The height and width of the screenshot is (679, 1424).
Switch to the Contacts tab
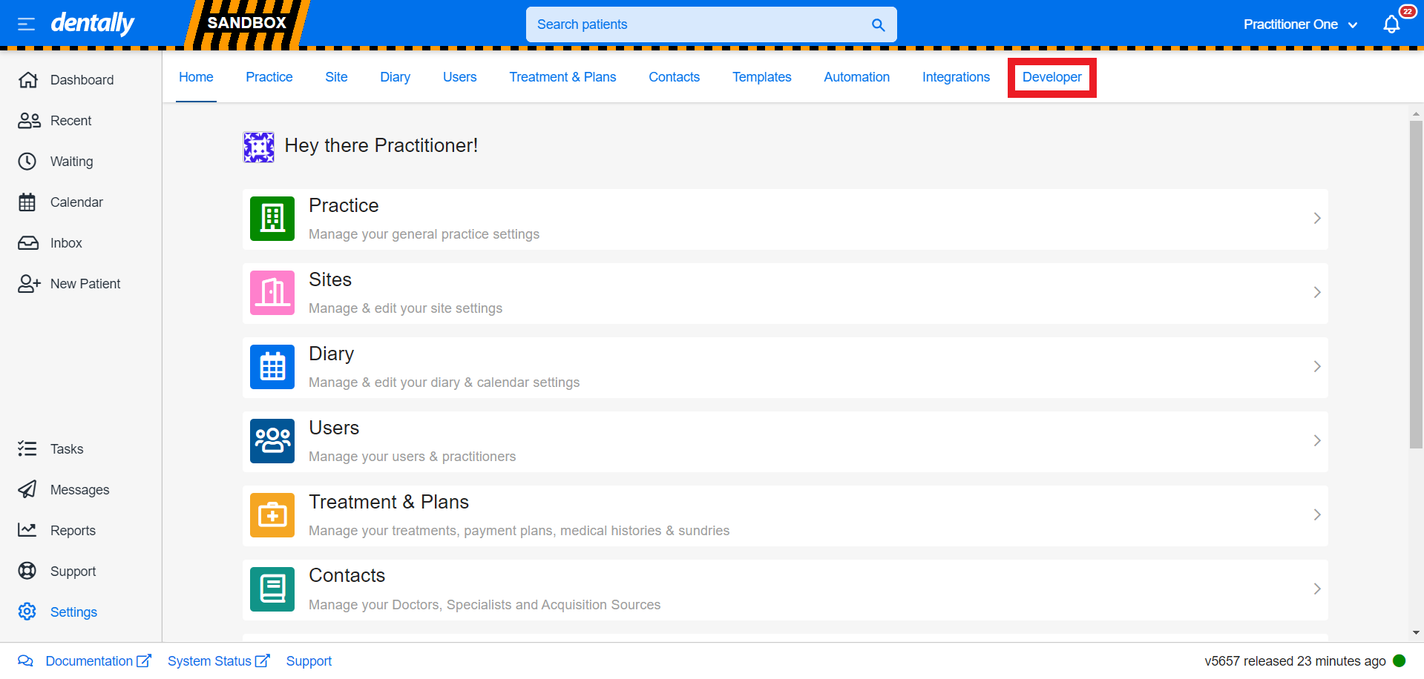tap(674, 77)
